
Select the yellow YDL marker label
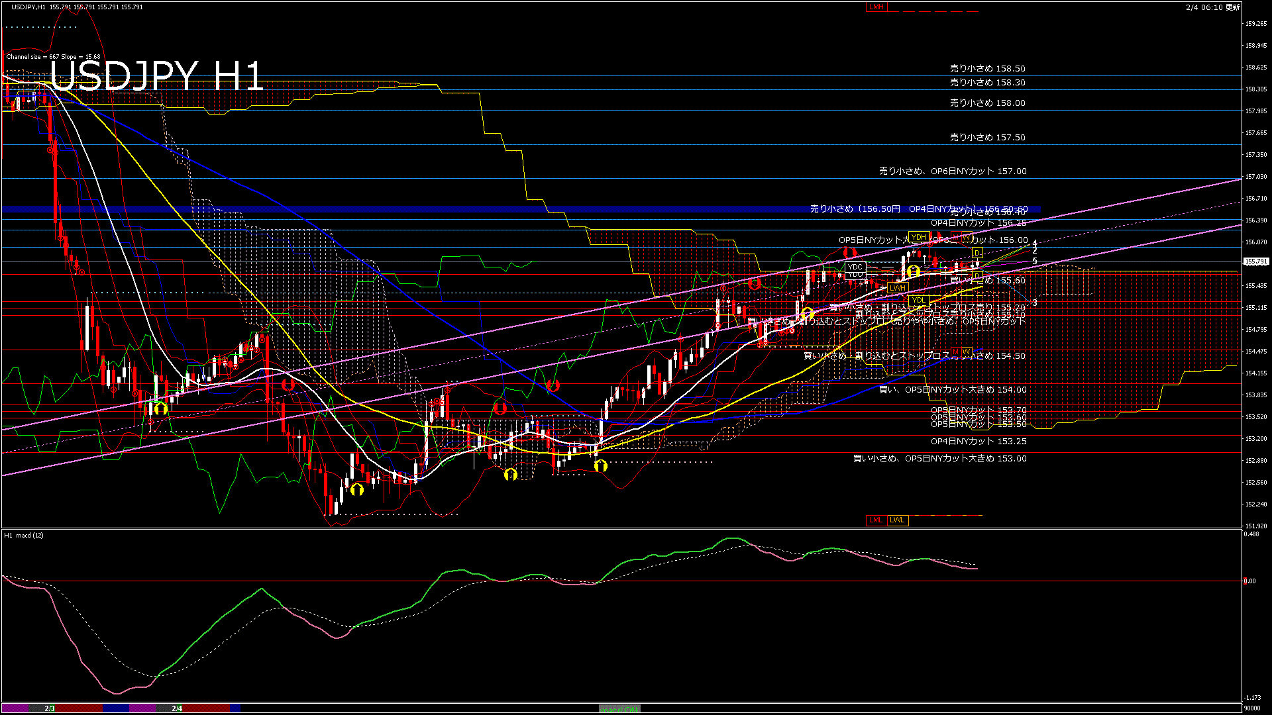[918, 300]
